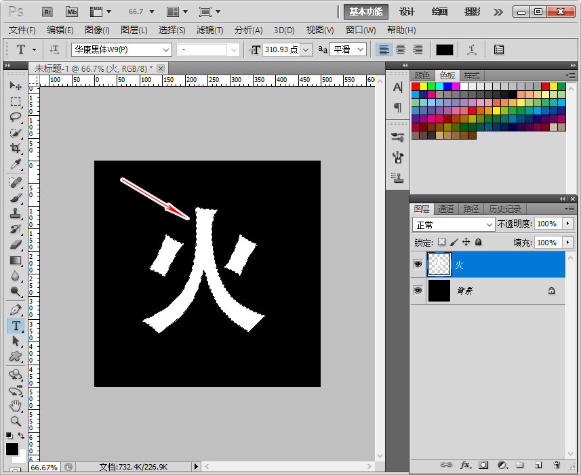The width and height of the screenshot is (581, 475).
Task: Toggle lock position icon
Action: click(466, 242)
